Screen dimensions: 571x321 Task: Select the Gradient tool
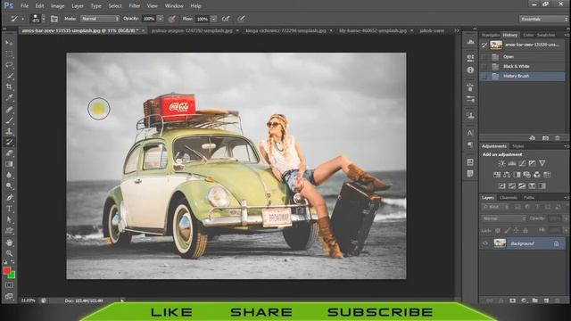click(x=9, y=164)
